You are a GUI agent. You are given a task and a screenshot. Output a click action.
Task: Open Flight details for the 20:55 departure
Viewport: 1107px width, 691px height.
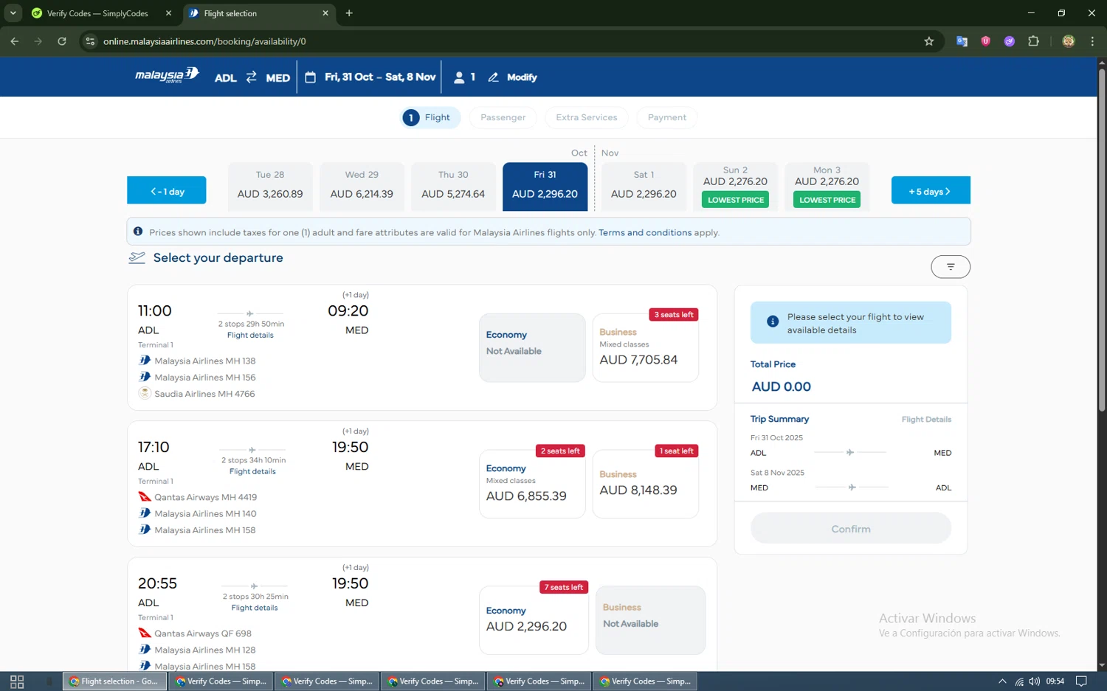click(x=255, y=608)
